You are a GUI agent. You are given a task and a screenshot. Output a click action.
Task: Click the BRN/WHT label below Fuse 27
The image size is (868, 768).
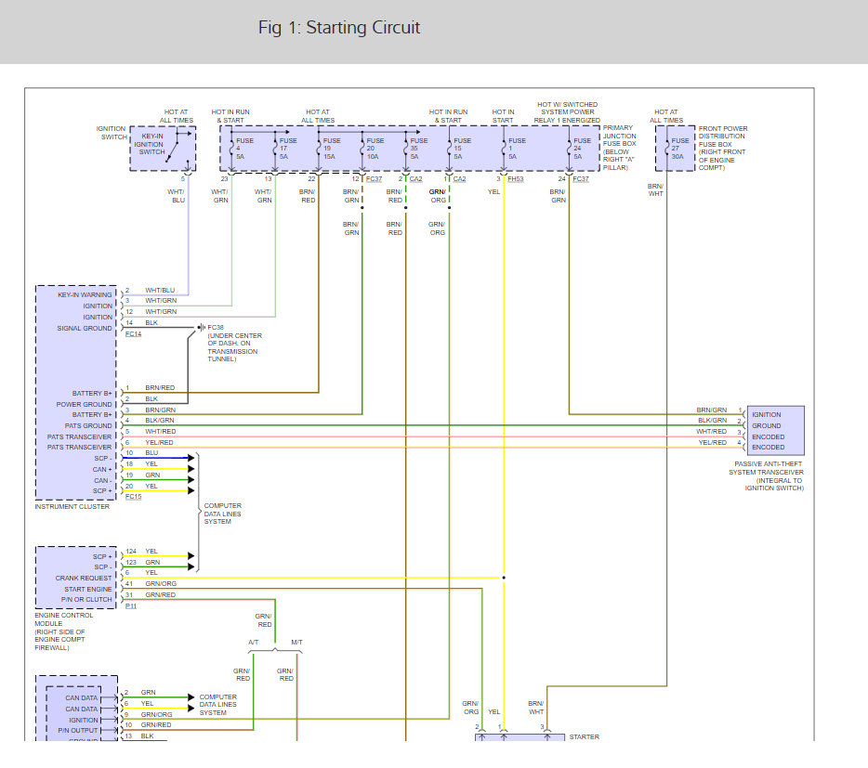click(655, 189)
